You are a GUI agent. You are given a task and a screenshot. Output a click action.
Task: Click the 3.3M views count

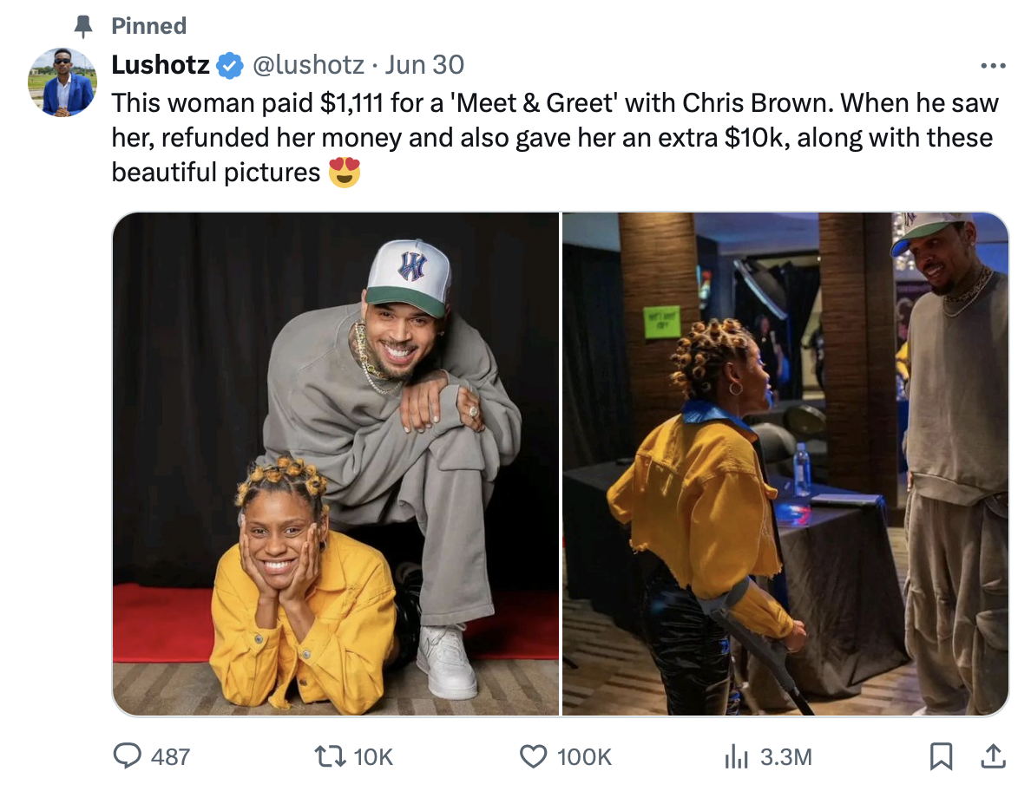coord(786,757)
